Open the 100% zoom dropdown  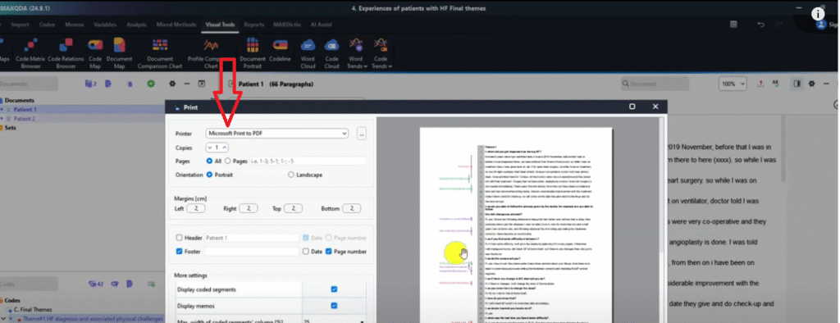(733, 84)
